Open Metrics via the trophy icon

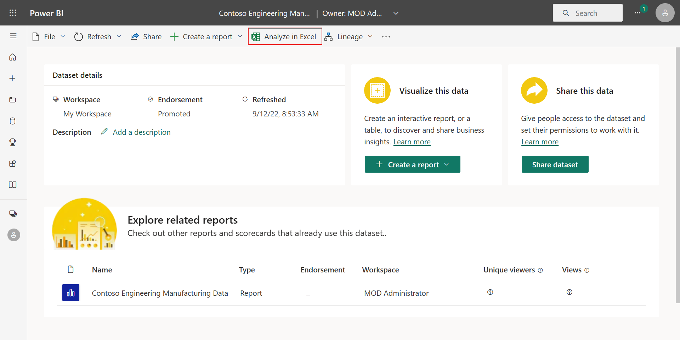[x=13, y=142]
